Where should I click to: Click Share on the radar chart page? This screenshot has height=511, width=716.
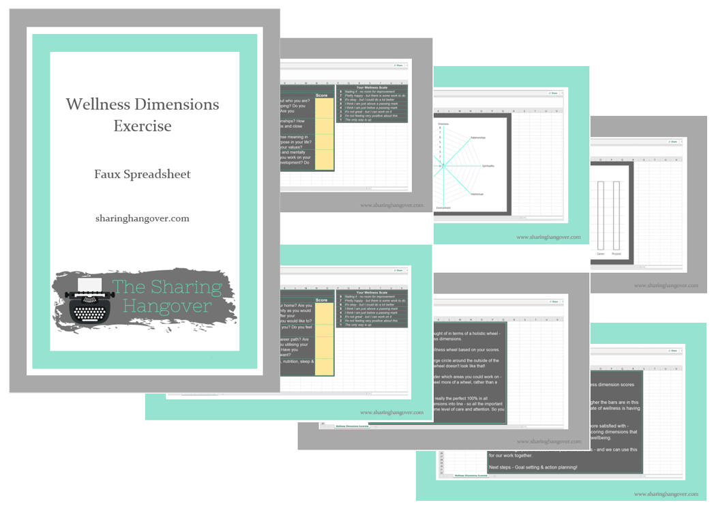(554, 93)
